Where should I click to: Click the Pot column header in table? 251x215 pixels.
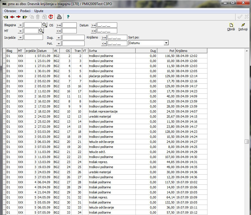coord(166,51)
